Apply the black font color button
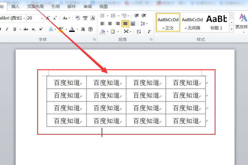This screenshot has height=165, width=248. 72,29
